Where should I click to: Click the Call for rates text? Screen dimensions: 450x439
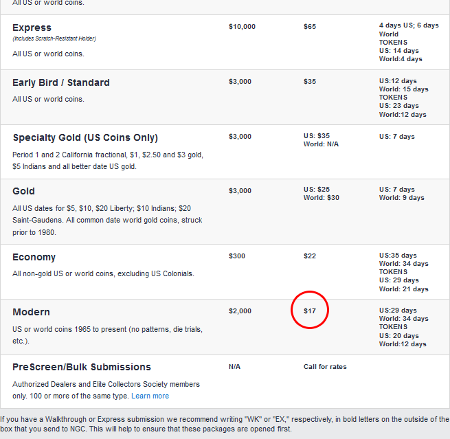pos(325,366)
